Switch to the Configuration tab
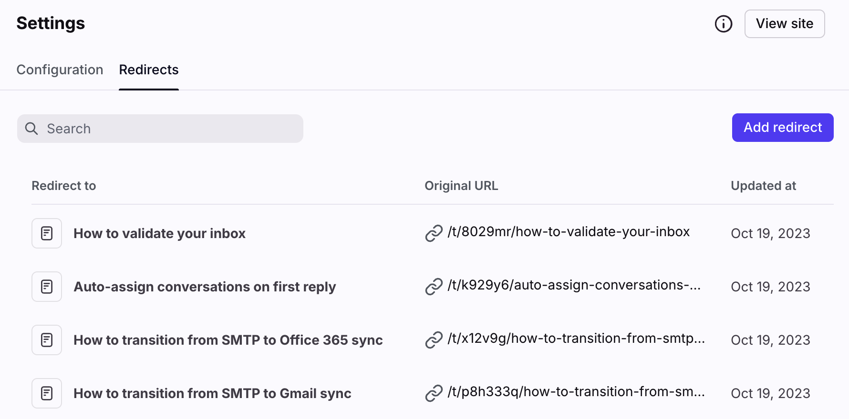This screenshot has height=419, width=849. tap(60, 70)
